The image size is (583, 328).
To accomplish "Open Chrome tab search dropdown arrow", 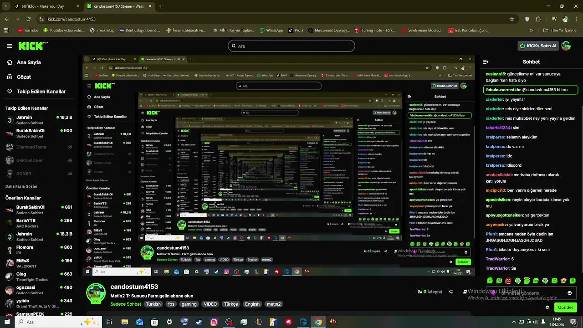I will (5, 6).
